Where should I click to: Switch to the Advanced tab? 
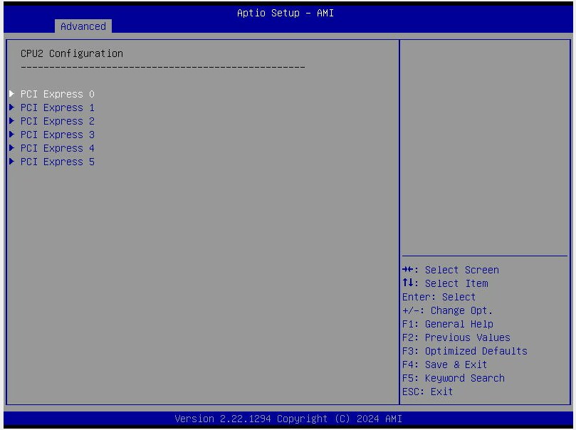coord(83,26)
